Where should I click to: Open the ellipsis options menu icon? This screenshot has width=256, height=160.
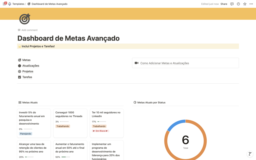click(251, 4)
